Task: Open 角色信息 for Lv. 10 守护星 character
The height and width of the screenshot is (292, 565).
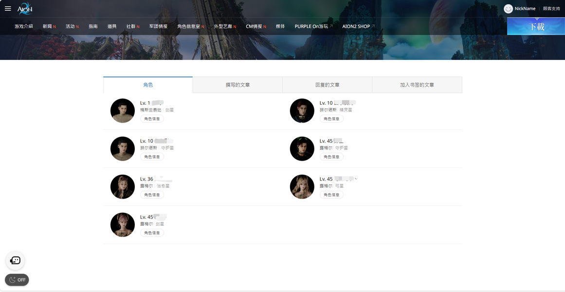Action: [x=152, y=157]
